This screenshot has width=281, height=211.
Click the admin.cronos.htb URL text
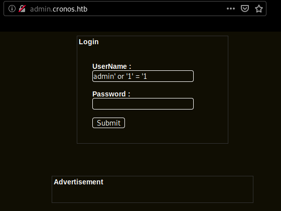tap(59, 9)
